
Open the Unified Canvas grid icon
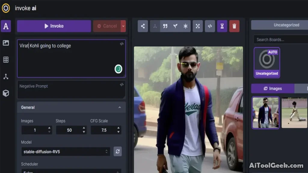(x=6, y=59)
